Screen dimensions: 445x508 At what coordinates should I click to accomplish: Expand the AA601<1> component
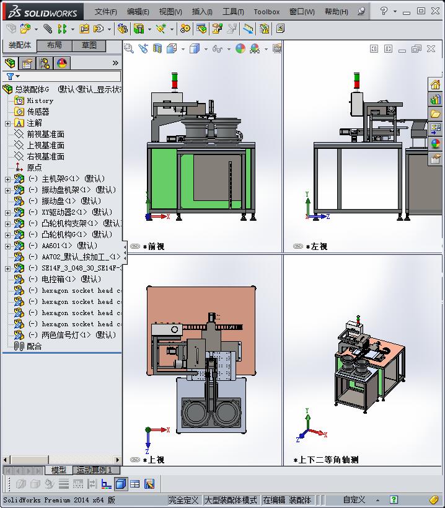coord(8,246)
